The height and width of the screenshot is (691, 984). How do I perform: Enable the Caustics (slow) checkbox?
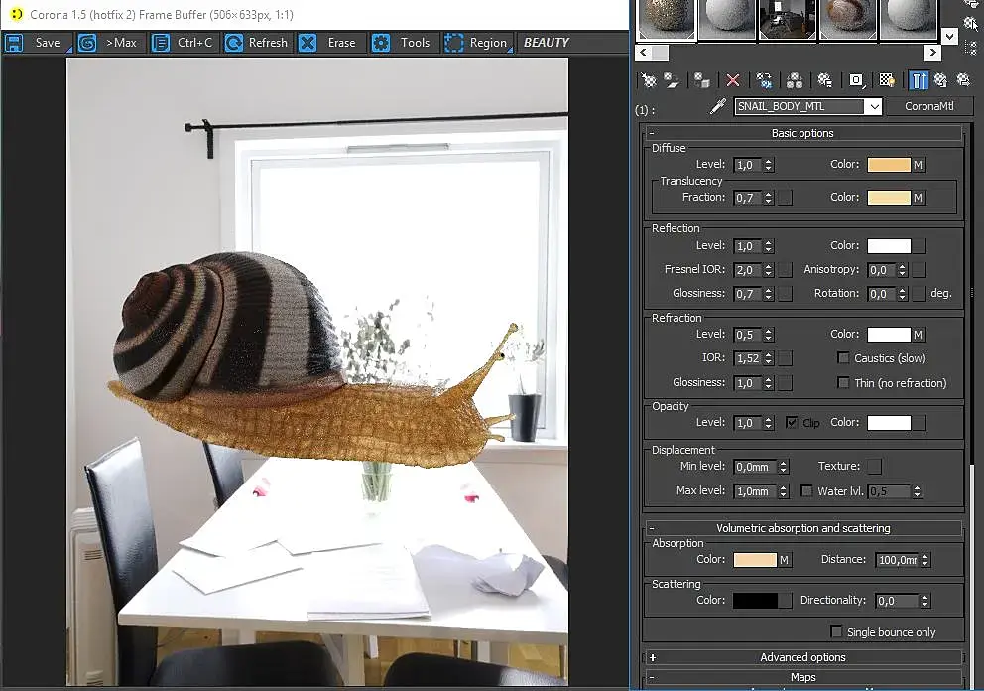point(843,358)
